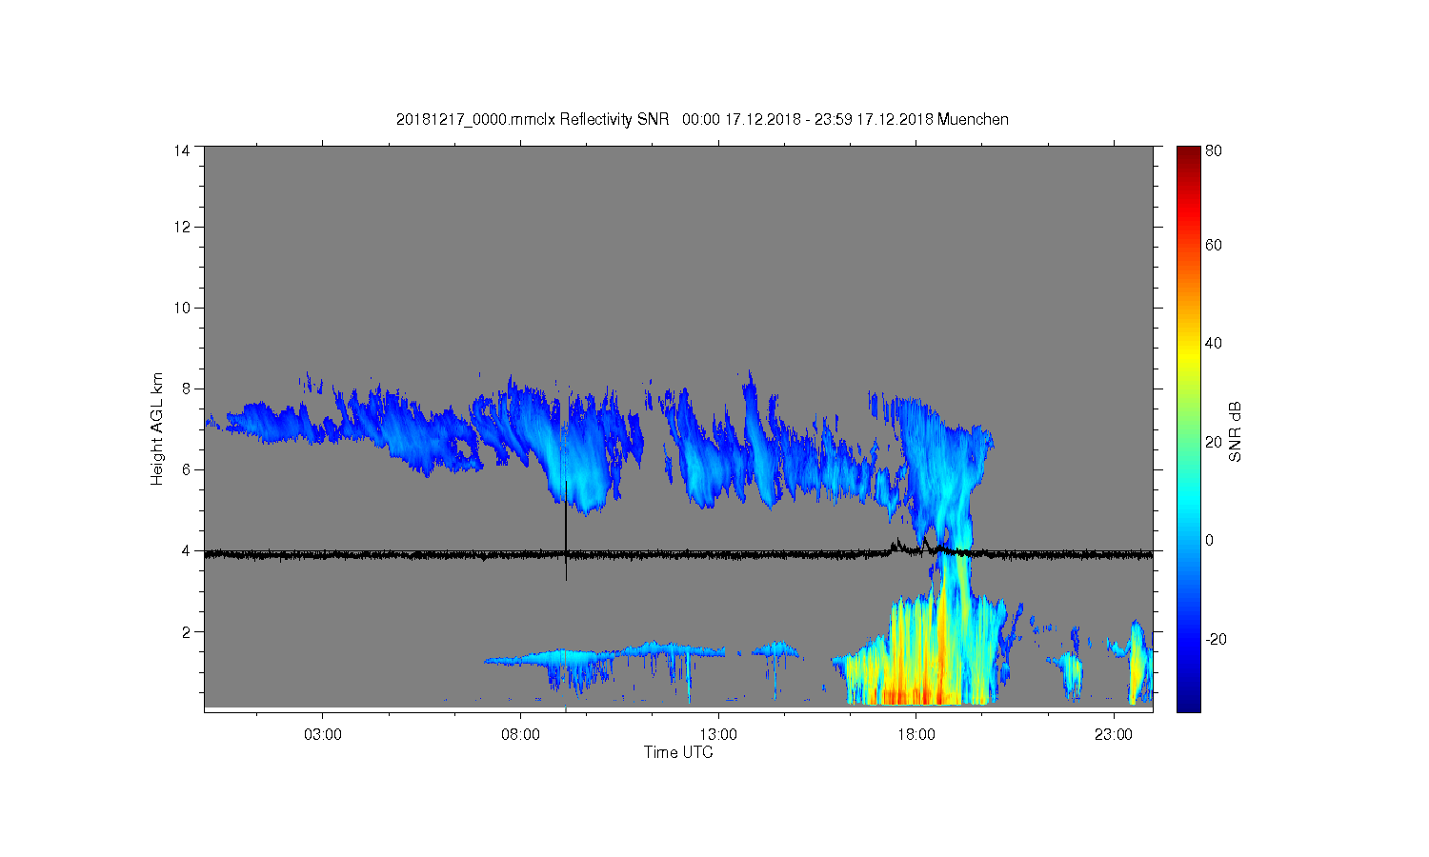The height and width of the screenshot is (857, 1429).
Task: Click the vertical black spike near 09:00
Action: click(566, 528)
